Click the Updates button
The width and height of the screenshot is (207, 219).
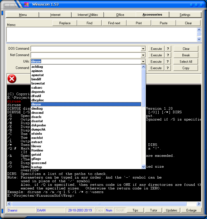172,210
